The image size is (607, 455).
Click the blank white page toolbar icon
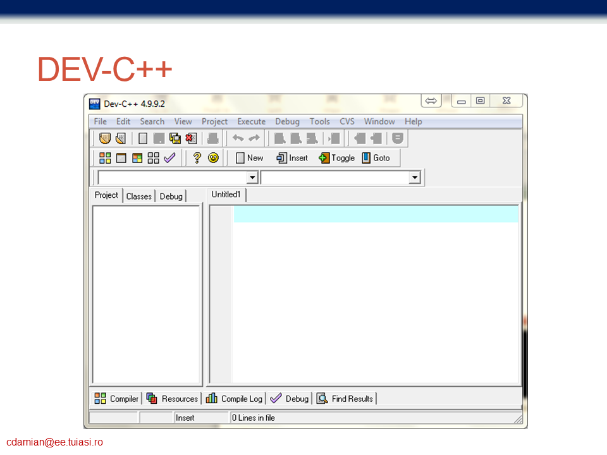pos(143,138)
